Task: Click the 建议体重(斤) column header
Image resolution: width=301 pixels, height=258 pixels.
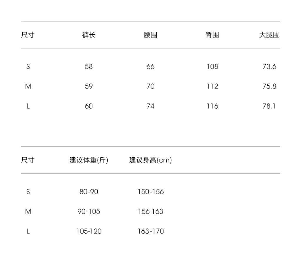Action: pyautogui.click(x=89, y=160)
